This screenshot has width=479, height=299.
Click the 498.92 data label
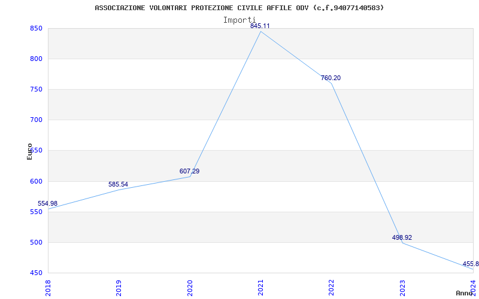tap(402, 237)
